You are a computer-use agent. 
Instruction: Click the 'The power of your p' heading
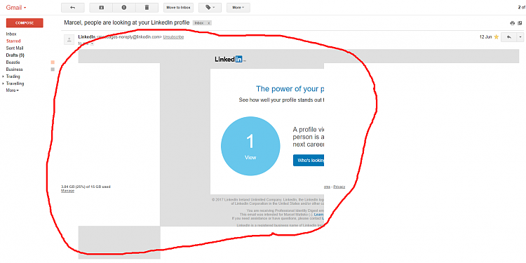290,89
